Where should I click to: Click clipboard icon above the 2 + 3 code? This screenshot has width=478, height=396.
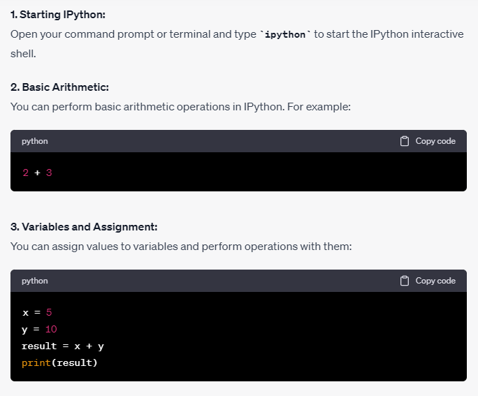coord(405,141)
